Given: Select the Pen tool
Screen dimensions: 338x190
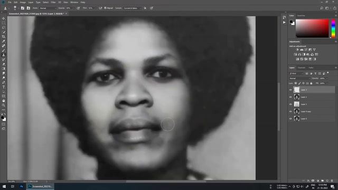Looking at the screenshot, I should click(4, 82).
